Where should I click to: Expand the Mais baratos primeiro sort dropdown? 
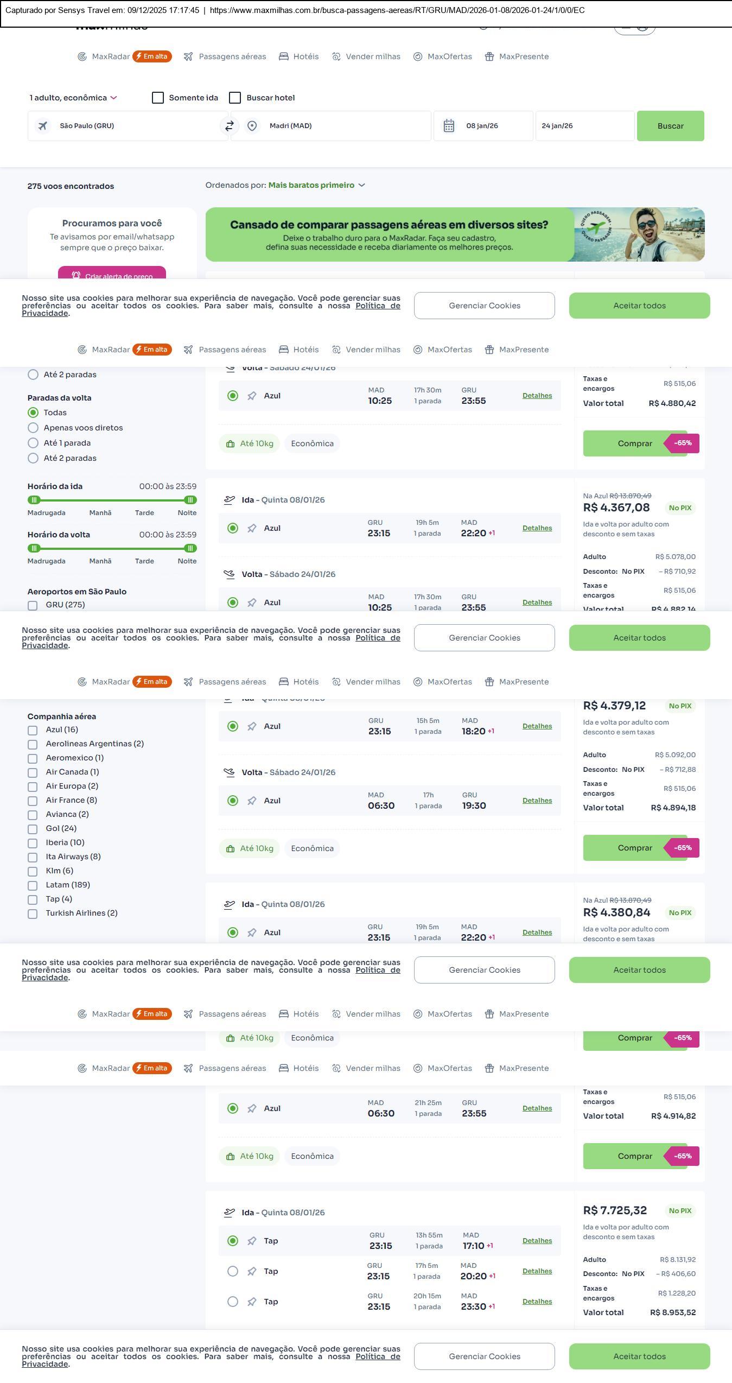(x=316, y=185)
